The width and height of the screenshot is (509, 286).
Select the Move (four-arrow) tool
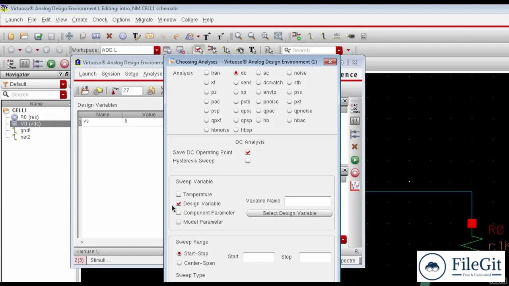[x=69, y=36]
